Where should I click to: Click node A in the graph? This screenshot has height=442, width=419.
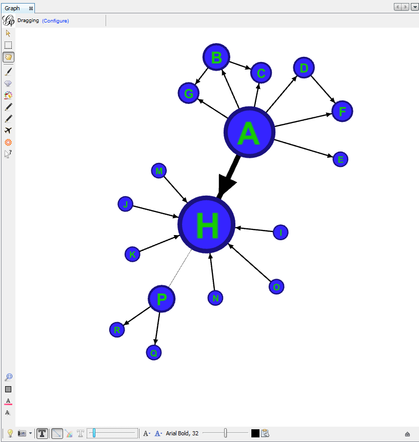coord(249,132)
